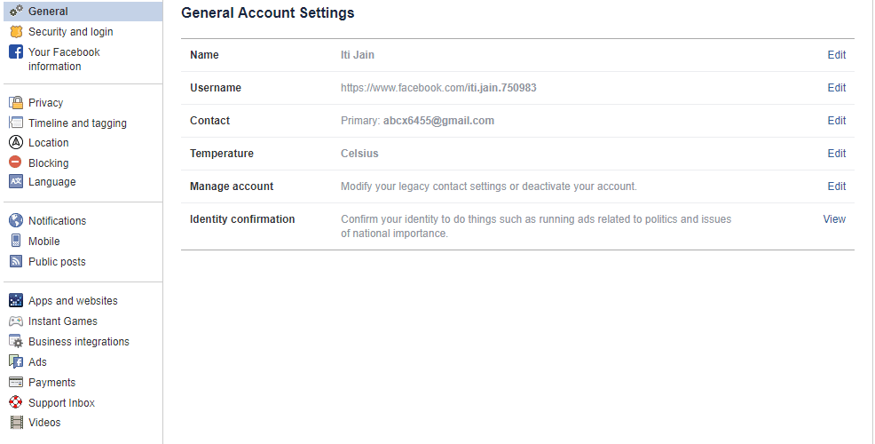Edit the Temperature setting
This screenshot has height=444, width=875.
click(x=837, y=154)
